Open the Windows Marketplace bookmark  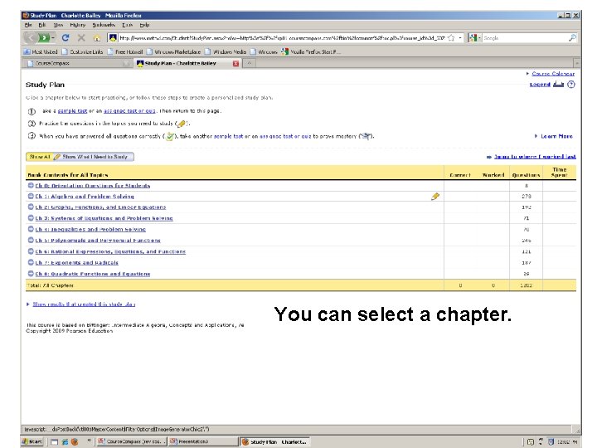point(173,51)
